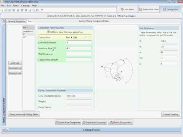Viewport: 183px width, 137px height.
Task: Open the Catalogs menu
Action: pyautogui.click(x=26, y=5)
